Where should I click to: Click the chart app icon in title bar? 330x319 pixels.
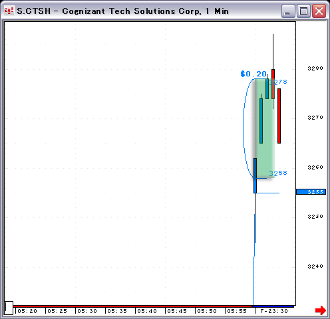point(9,11)
